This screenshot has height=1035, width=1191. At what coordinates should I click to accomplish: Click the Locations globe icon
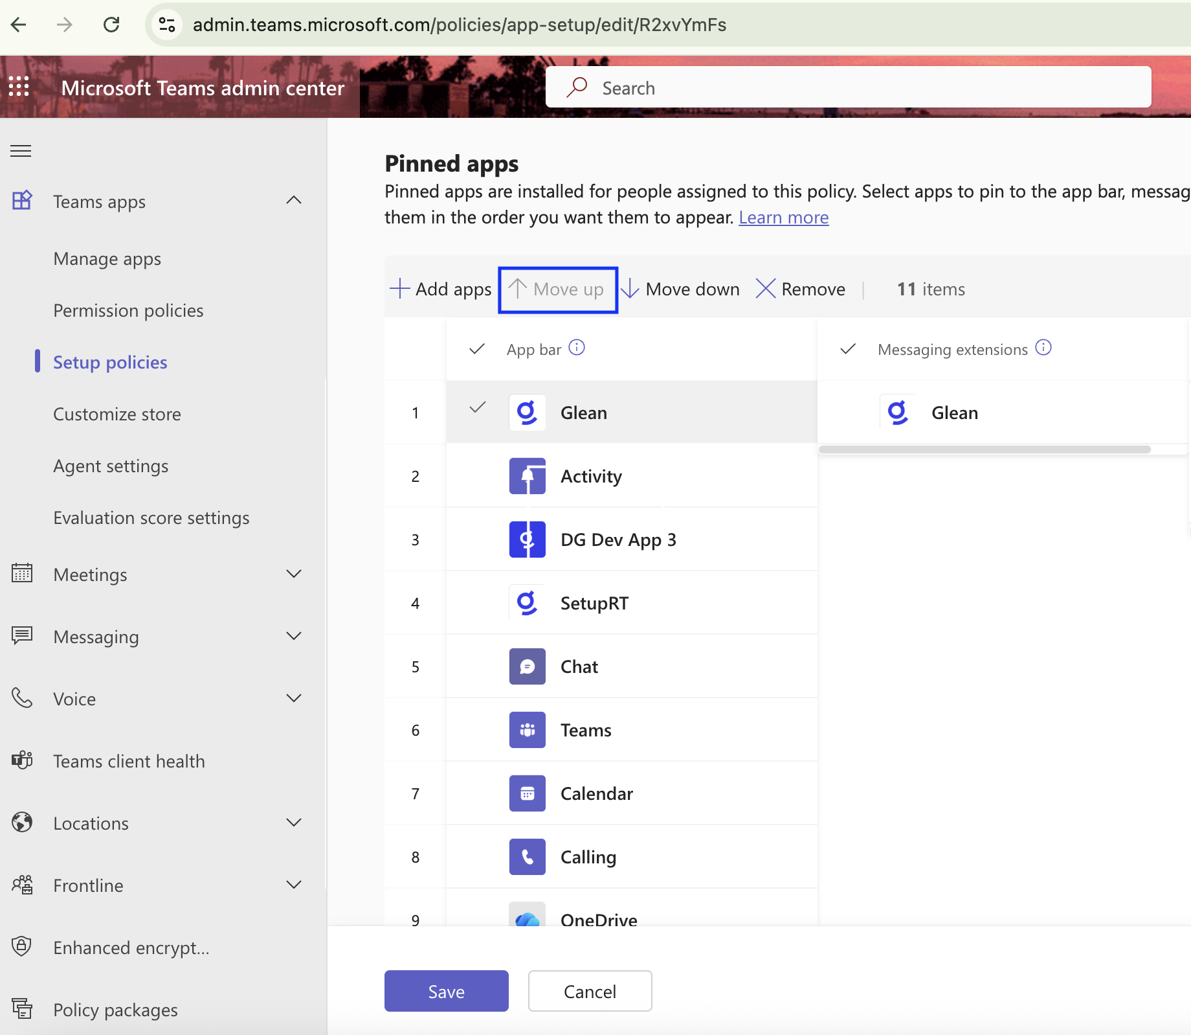pos(22,822)
